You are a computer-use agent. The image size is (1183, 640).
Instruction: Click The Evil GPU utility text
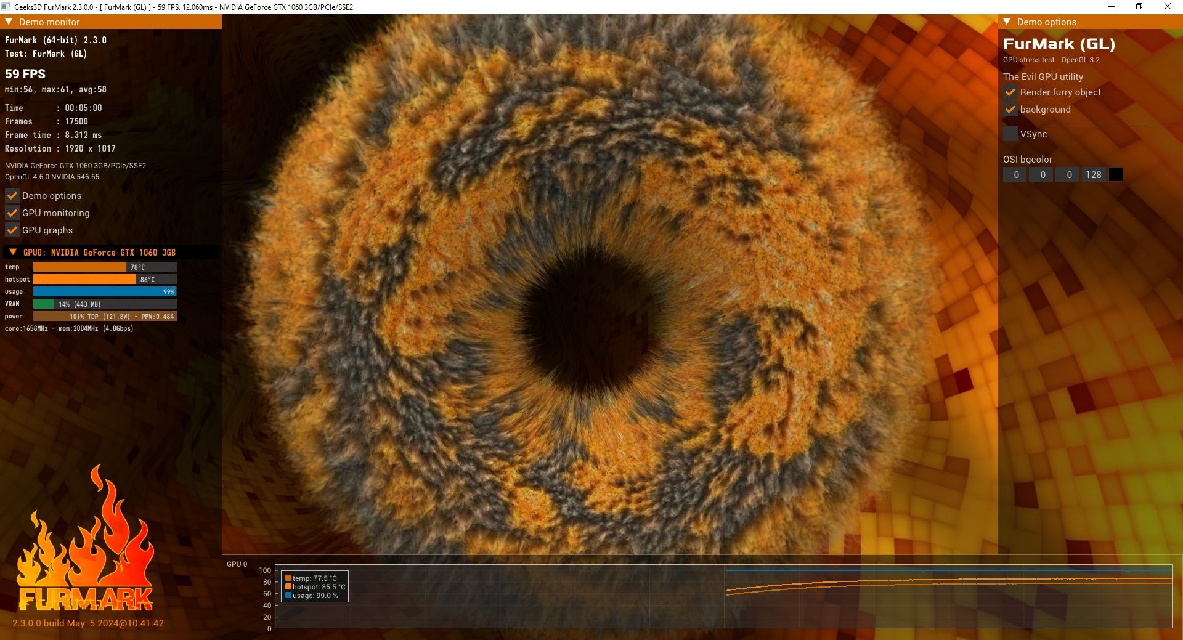(1043, 77)
